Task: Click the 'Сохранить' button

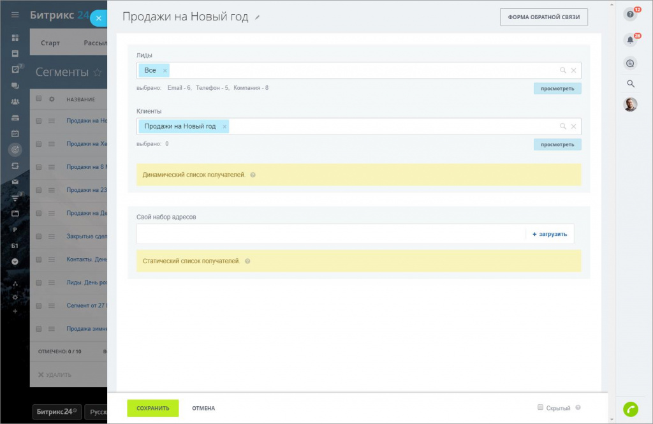Action: coord(153,408)
